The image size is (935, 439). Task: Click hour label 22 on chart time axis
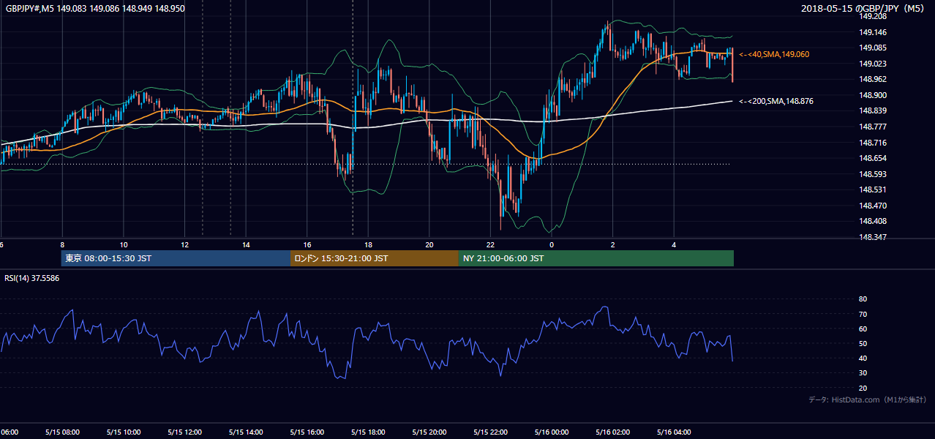tap(490, 245)
